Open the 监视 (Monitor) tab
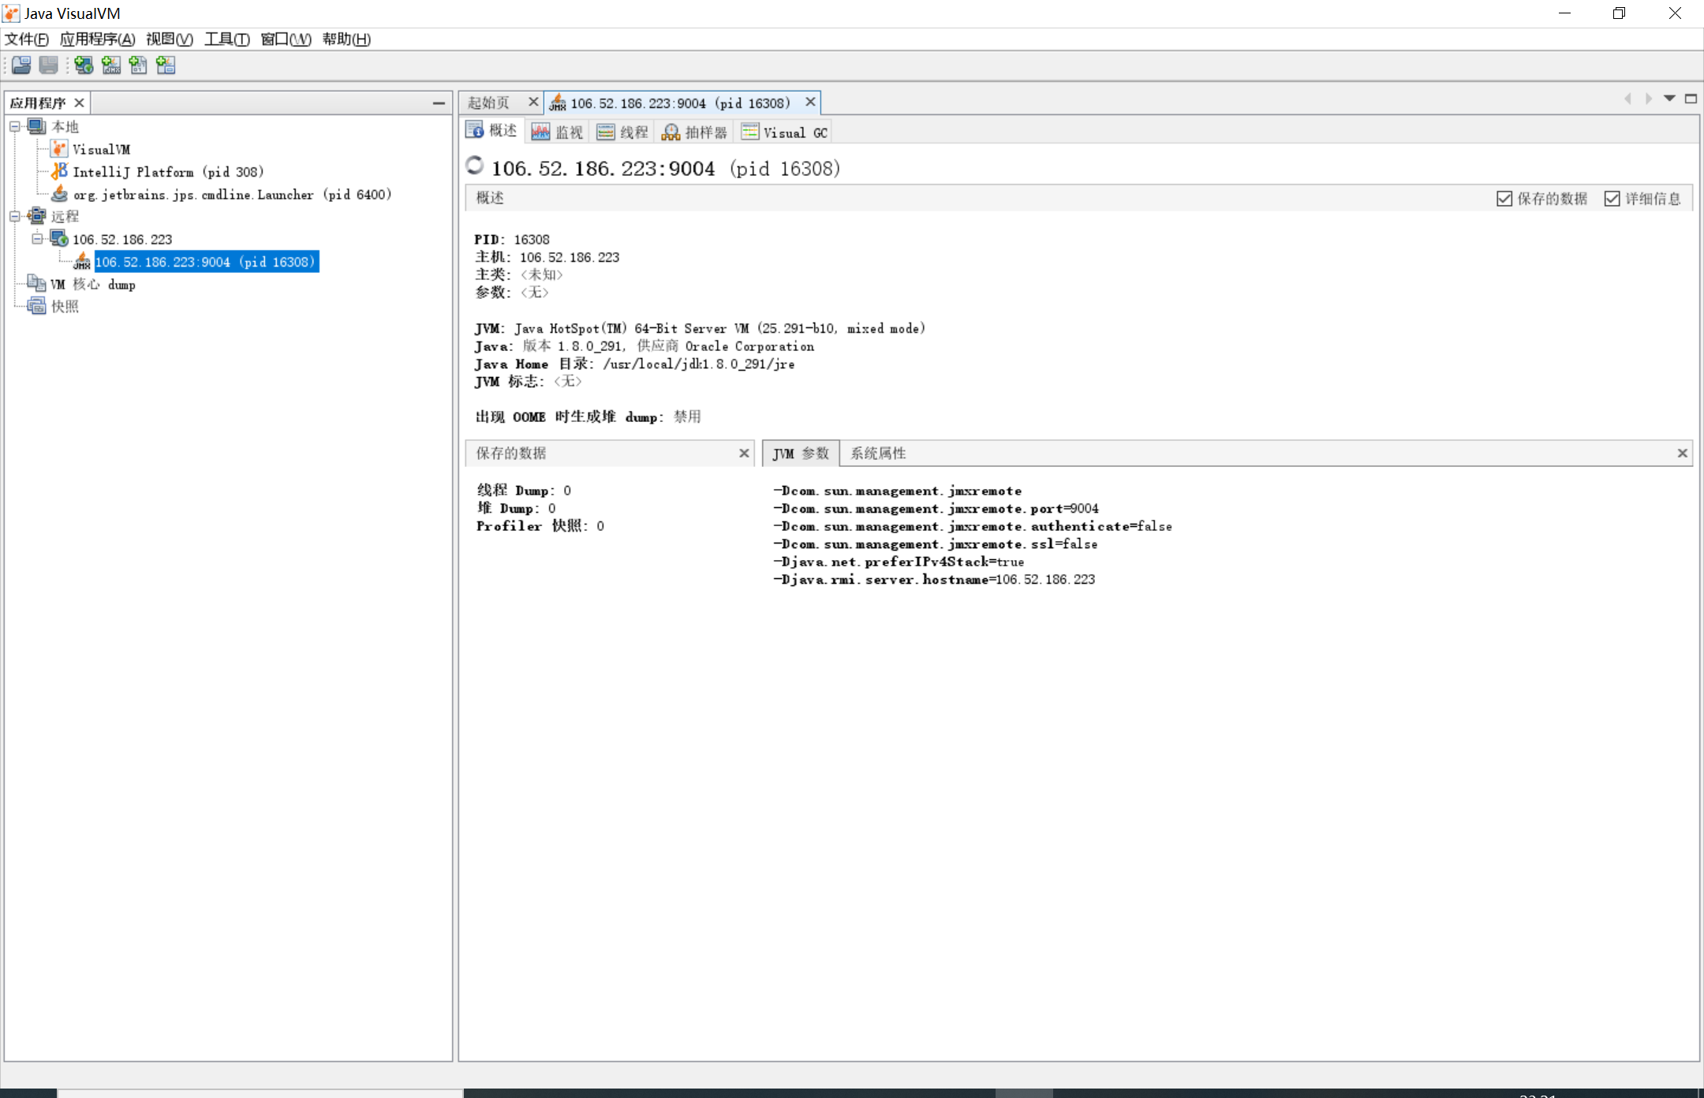 tap(557, 132)
